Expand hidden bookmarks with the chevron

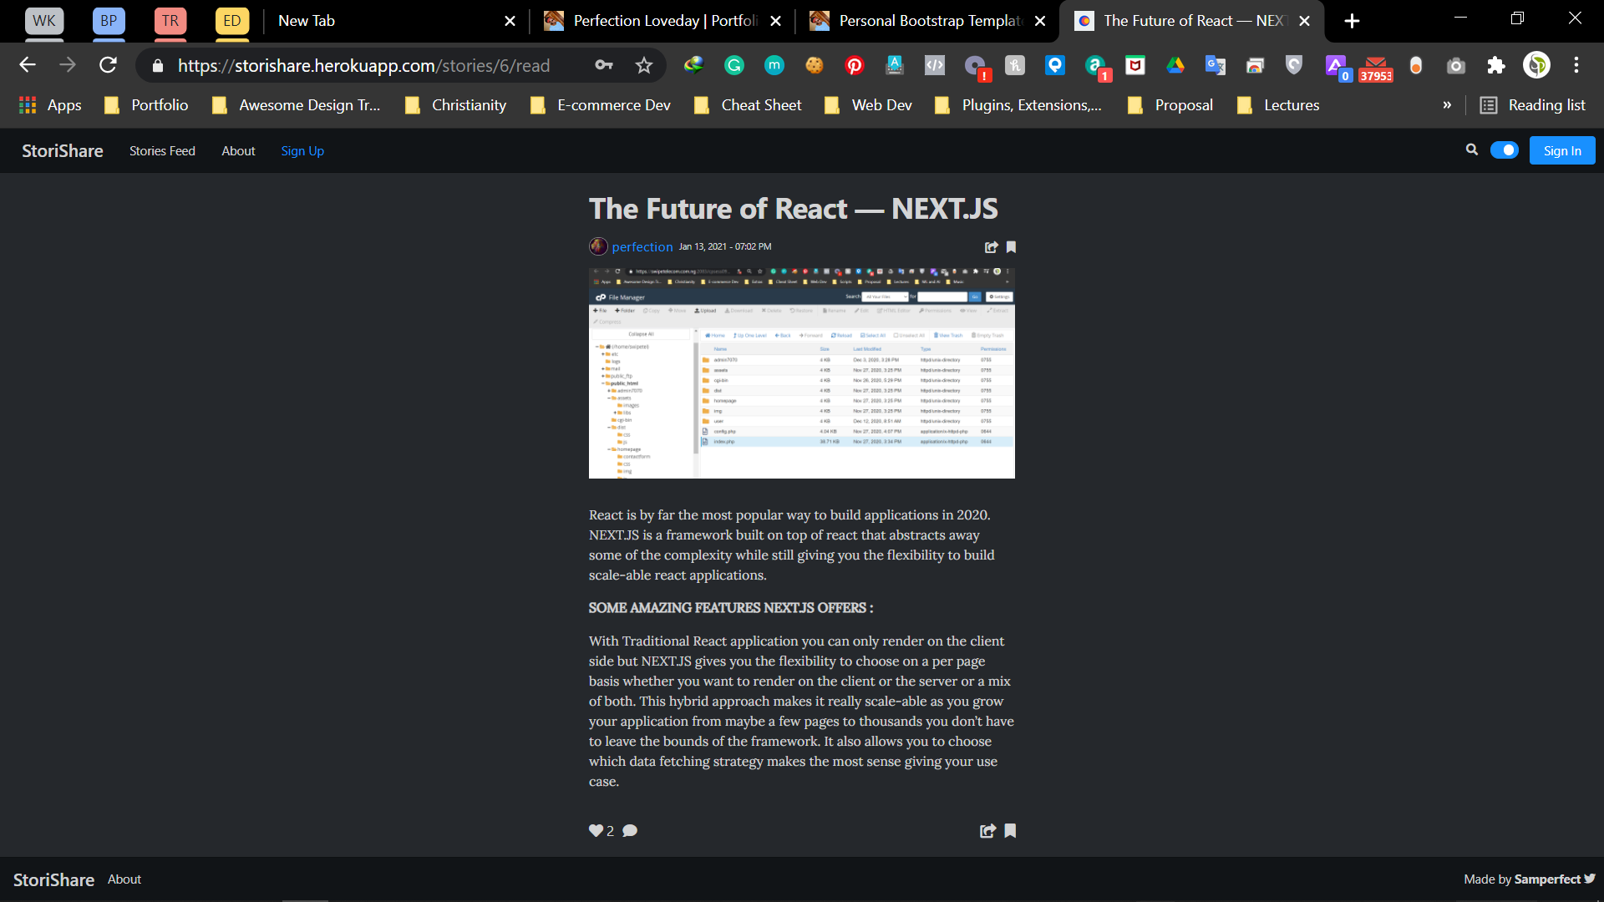(1447, 105)
